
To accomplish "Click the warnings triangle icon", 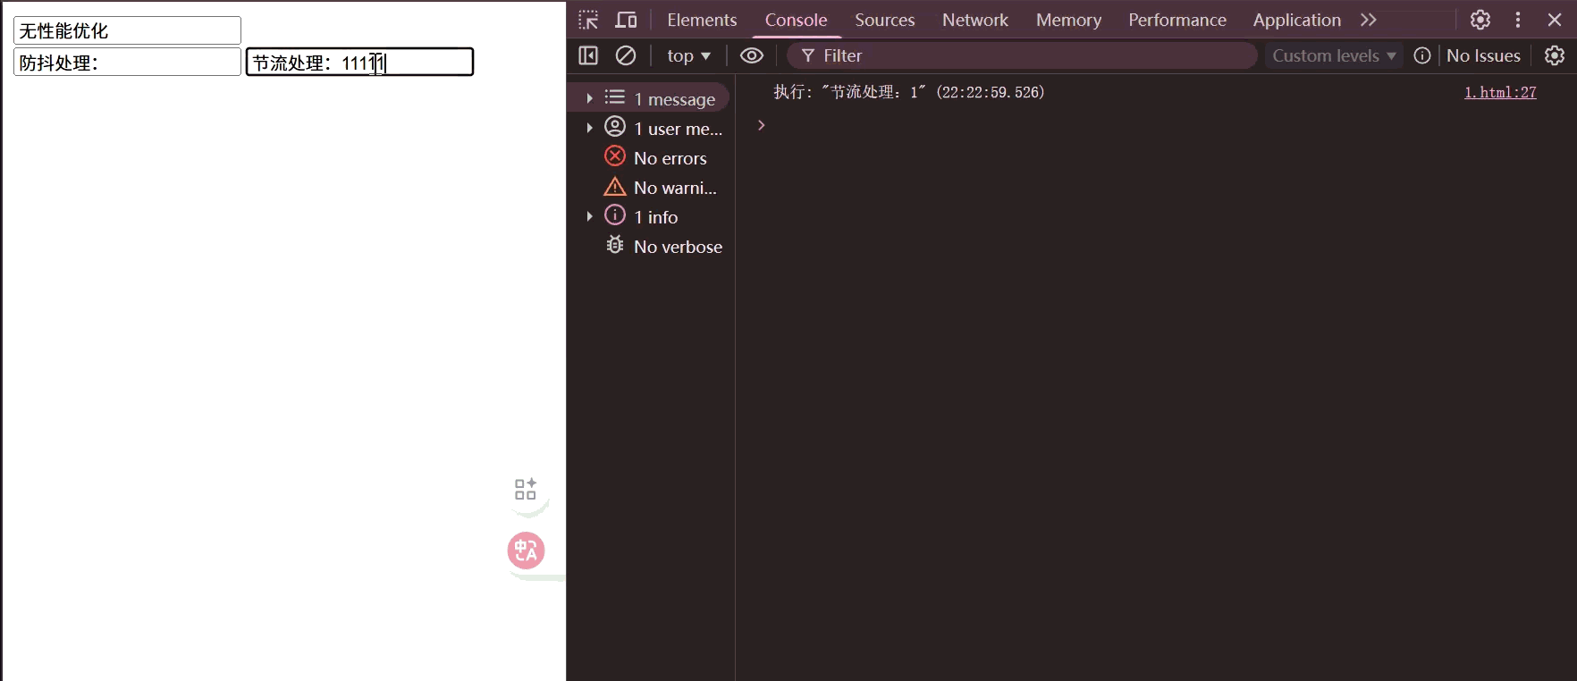I will click(615, 186).
